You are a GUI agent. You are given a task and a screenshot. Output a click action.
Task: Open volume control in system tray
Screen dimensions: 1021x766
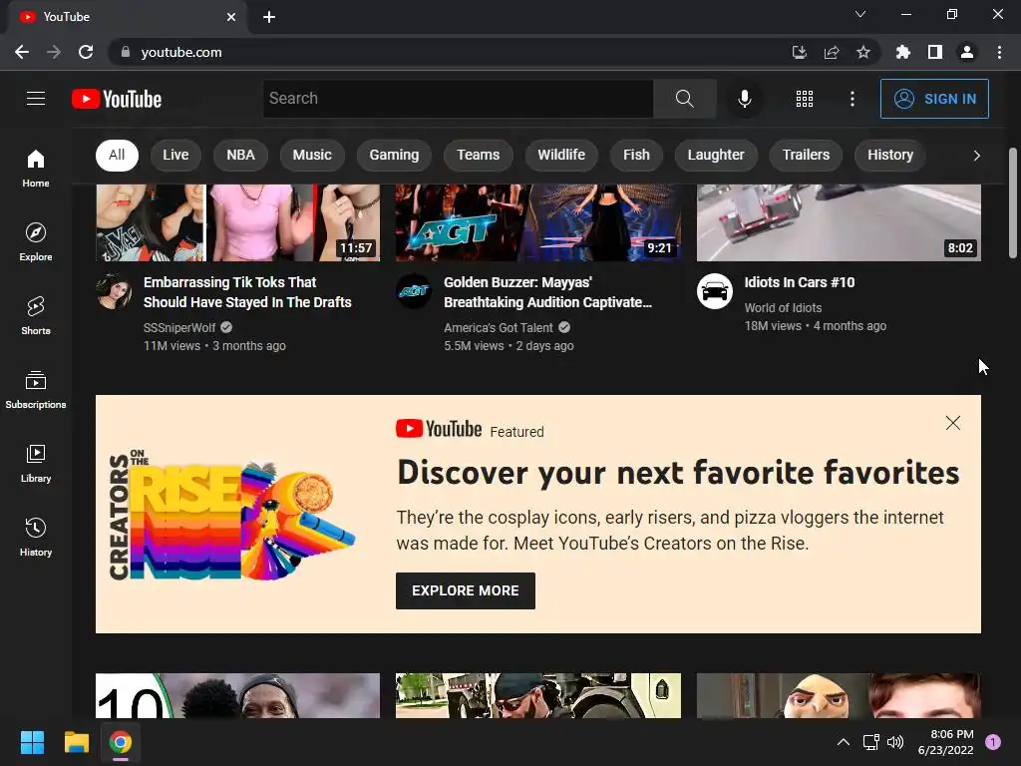point(896,742)
